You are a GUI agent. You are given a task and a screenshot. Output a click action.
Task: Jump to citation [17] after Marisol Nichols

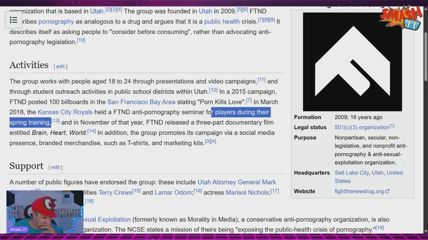pyautogui.click(x=275, y=191)
